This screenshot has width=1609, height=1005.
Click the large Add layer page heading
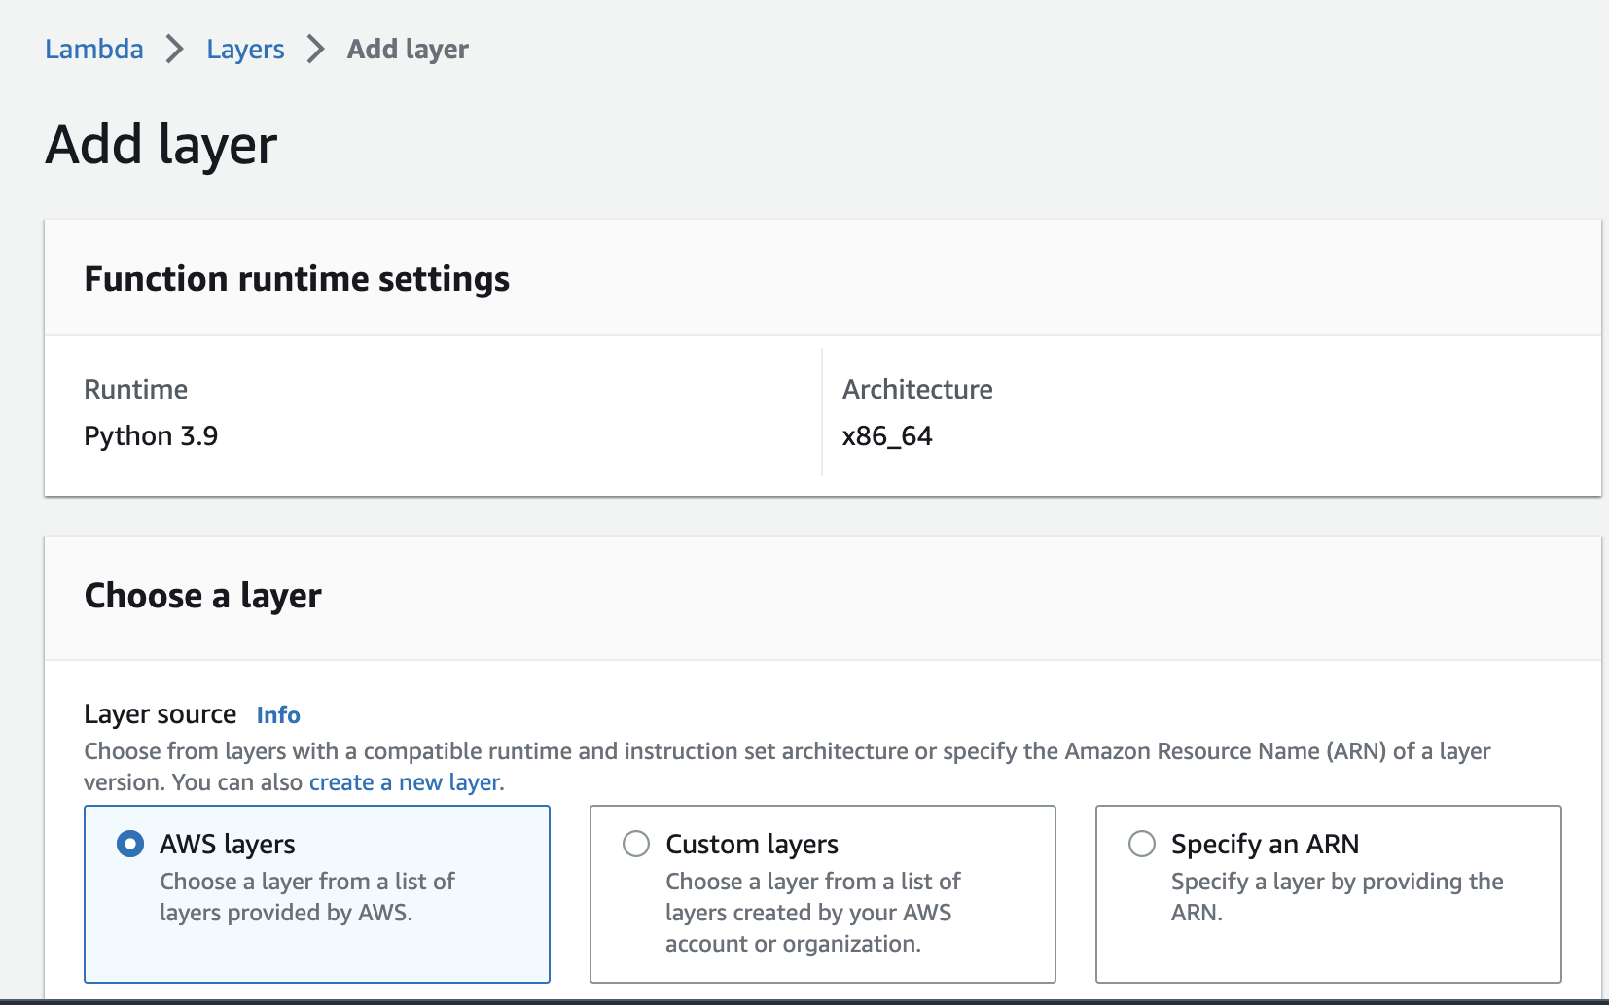(161, 146)
